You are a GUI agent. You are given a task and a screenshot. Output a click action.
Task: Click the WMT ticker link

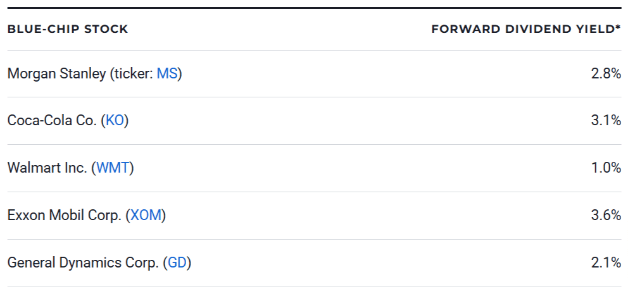click(x=113, y=168)
